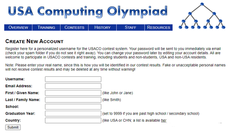Click into the Email Address field

[x=73, y=86]
